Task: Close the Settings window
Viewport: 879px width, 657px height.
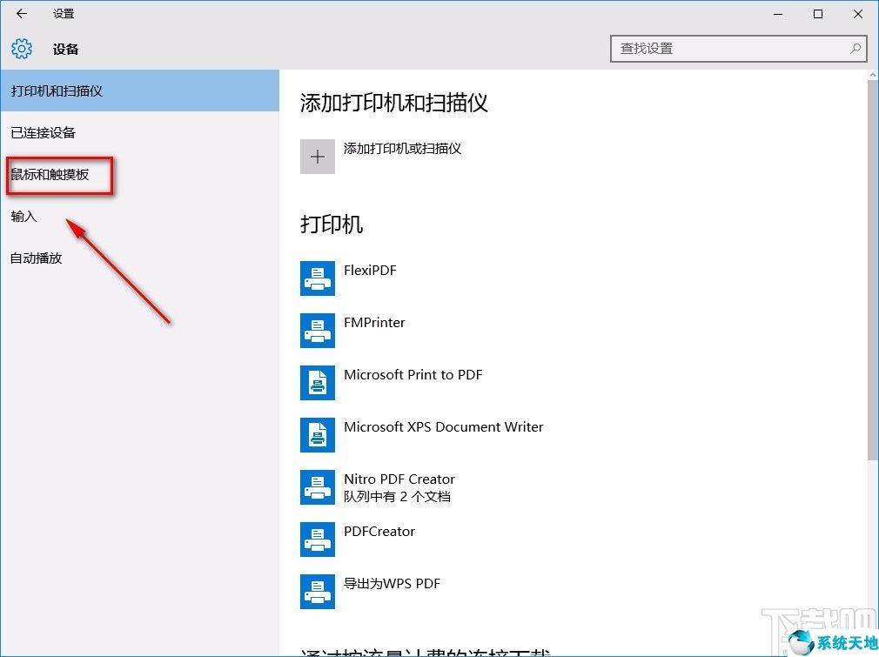Action: click(858, 14)
